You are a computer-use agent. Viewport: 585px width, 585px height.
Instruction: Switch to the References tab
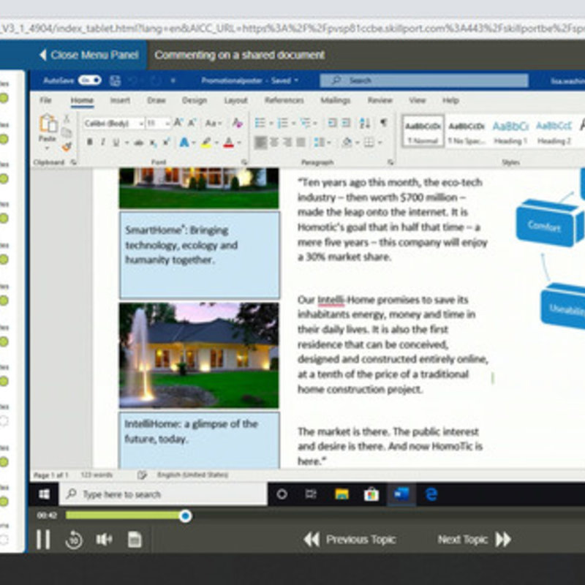pyautogui.click(x=284, y=100)
